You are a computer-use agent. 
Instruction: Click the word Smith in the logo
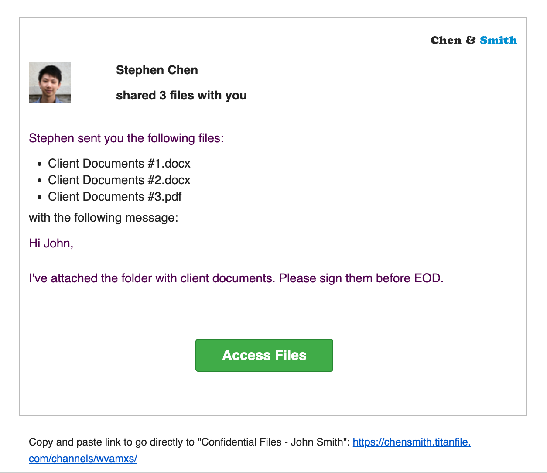(499, 40)
